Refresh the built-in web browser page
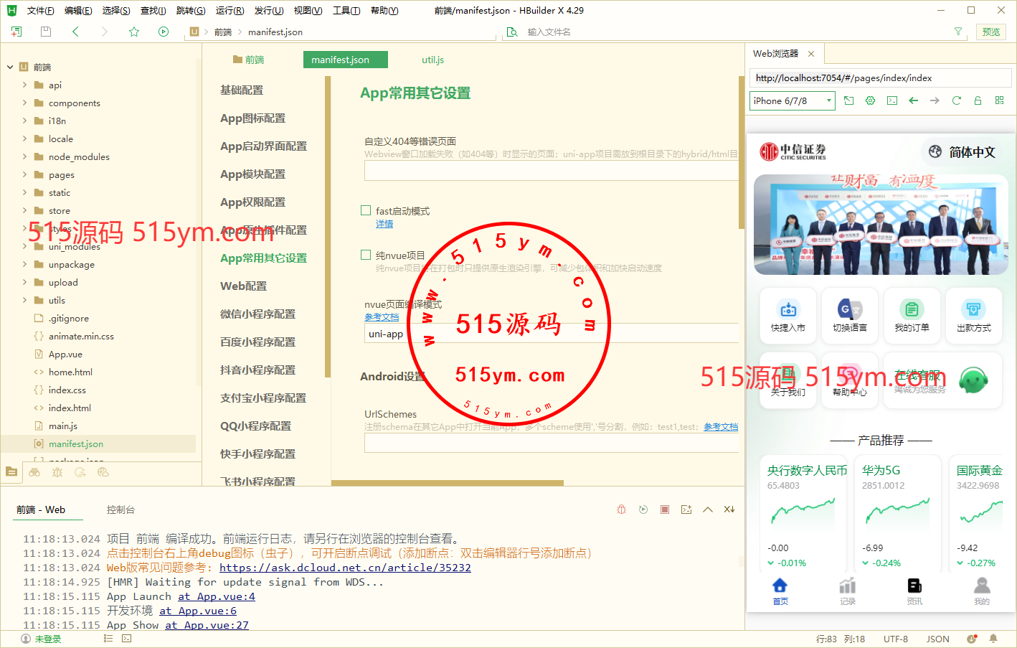 point(956,101)
